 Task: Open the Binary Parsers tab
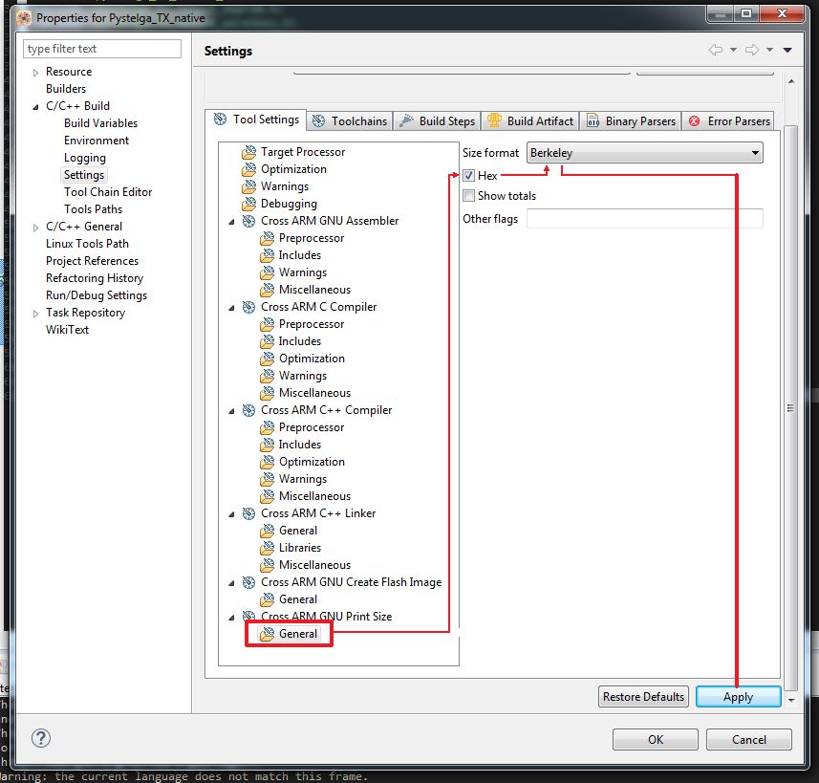coord(631,121)
